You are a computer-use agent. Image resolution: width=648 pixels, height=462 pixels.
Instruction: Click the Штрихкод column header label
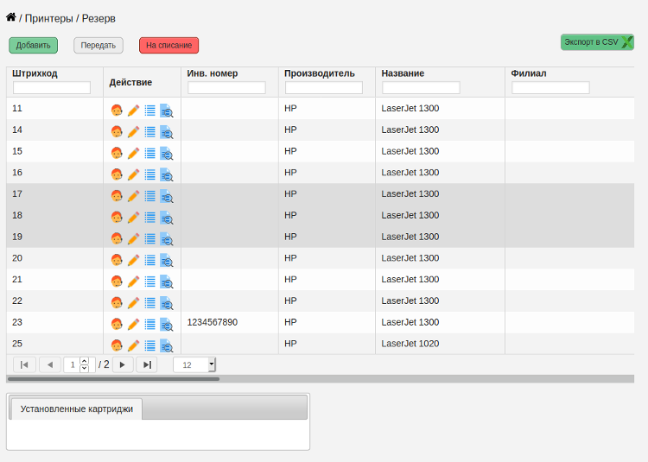coord(35,73)
